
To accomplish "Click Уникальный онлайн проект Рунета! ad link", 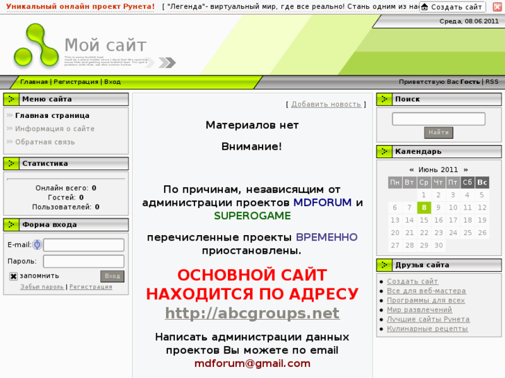I will tap(80, 6).
